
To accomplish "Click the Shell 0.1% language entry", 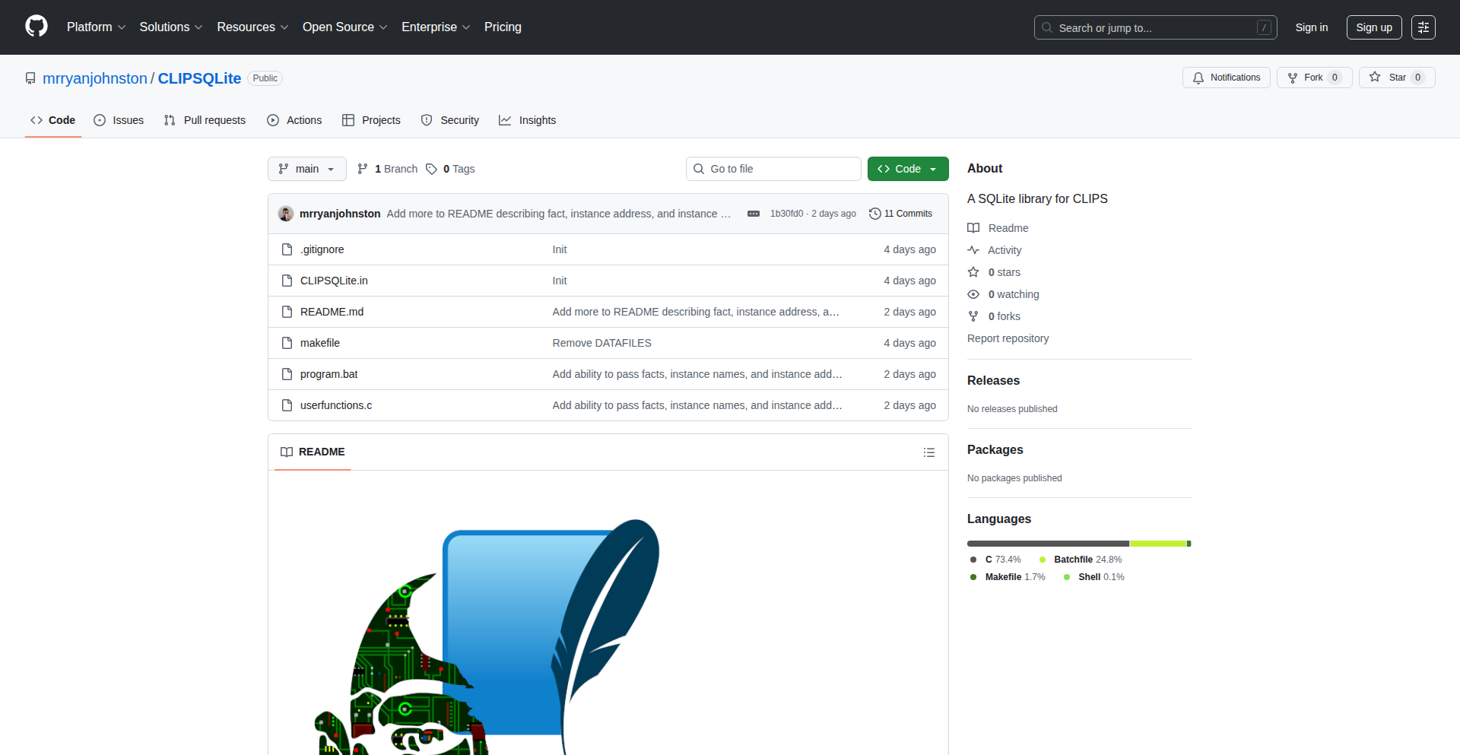I will tap(1094, 577).
